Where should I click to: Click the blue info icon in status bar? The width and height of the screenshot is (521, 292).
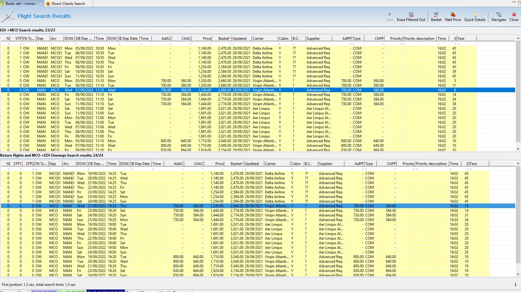[515, 285]
